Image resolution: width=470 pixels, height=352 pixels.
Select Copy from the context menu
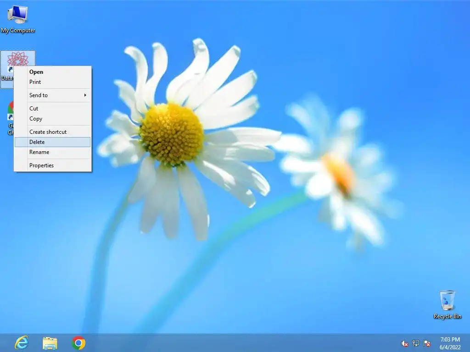pyautogui.click(x=53, y=119)
